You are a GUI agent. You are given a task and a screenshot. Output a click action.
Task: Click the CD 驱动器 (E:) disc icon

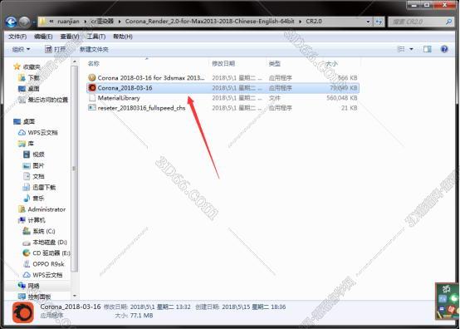click(27, 253)
